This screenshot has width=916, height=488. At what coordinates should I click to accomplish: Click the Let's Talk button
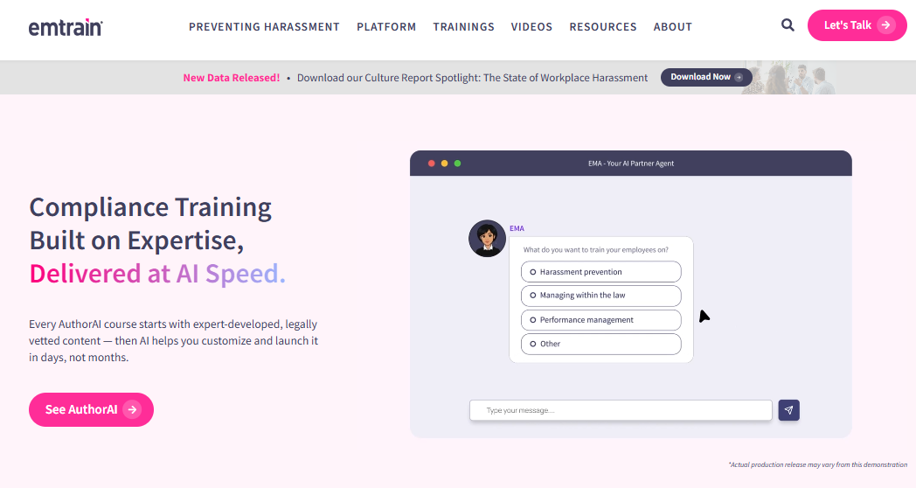pos(857,25)
